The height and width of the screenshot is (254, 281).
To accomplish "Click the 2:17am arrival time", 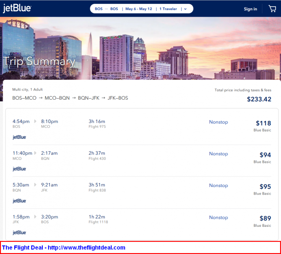I will pyautogui.click(x=49, y=153).
